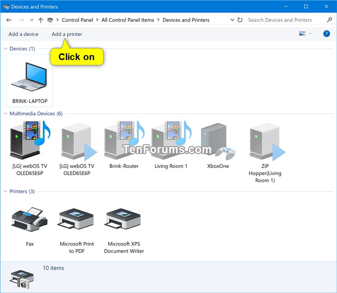Minimize the Devices and Printers window
Screen dimensions: 337x293
pos(286,7)
